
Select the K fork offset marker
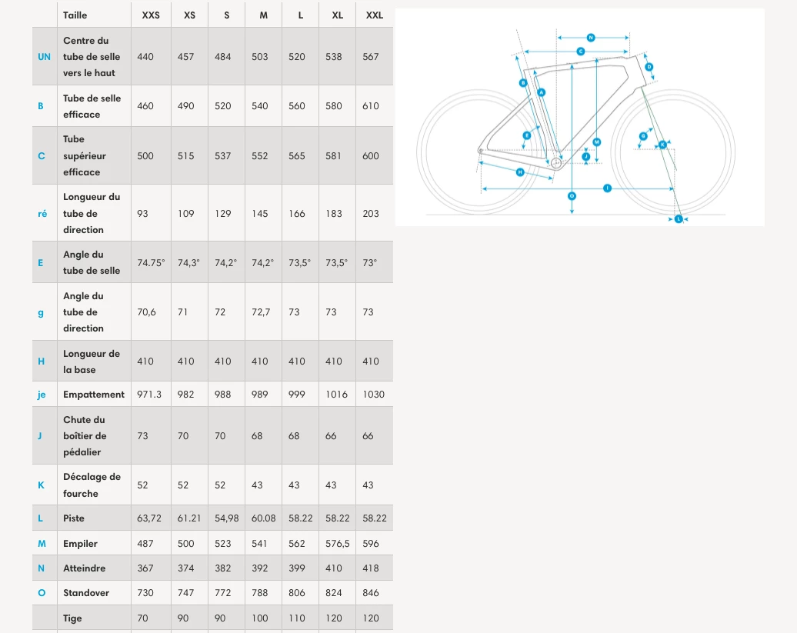[662, 145]
